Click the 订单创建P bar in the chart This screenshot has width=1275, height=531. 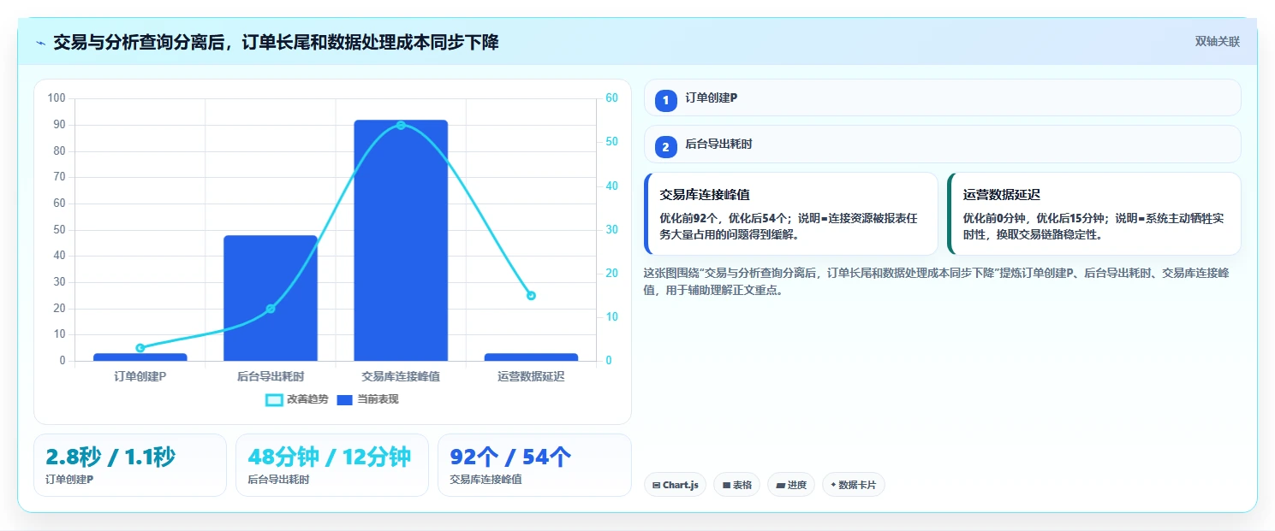tap(140, 357)
